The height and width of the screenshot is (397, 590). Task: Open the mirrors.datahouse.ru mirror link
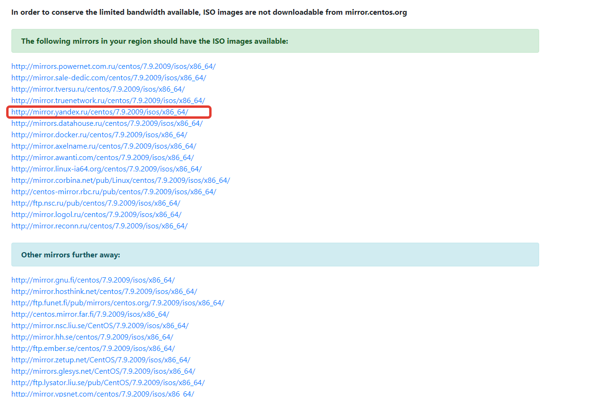coord(107,123)
